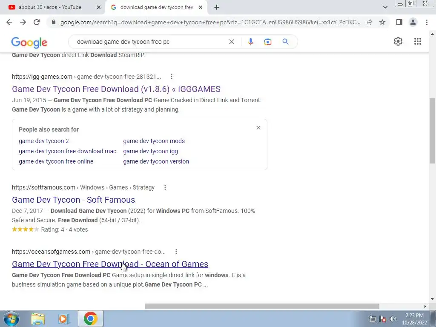
Task: Click horizontal scrollbar right arrow
Action: click(425, 306)
